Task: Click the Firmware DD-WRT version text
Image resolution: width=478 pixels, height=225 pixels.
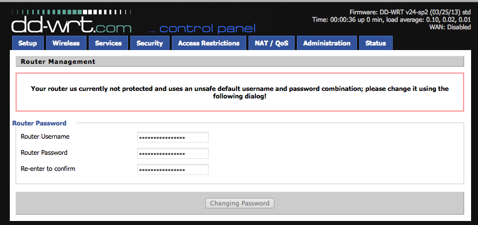Action: tap(411, 13)
